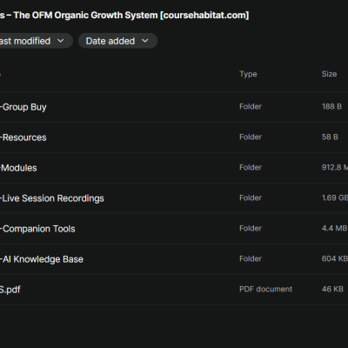Click Folder type in Live Session Recordings row
Image resolution: width=348 pixels, height=348 pixels.
point(251,197)
